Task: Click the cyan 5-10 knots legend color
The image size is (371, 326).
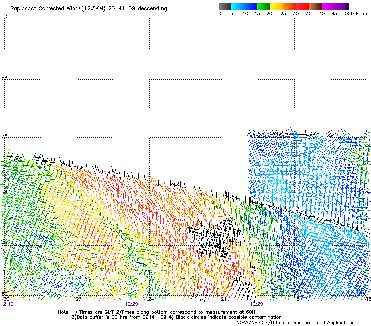Action: click(x=237, y=6)
